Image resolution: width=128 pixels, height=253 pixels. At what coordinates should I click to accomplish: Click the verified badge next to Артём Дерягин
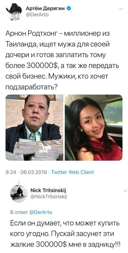coord(69,8)
